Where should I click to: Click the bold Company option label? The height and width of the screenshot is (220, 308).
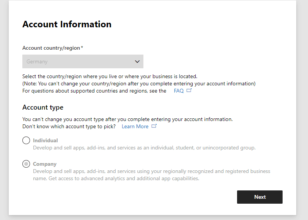45,164
